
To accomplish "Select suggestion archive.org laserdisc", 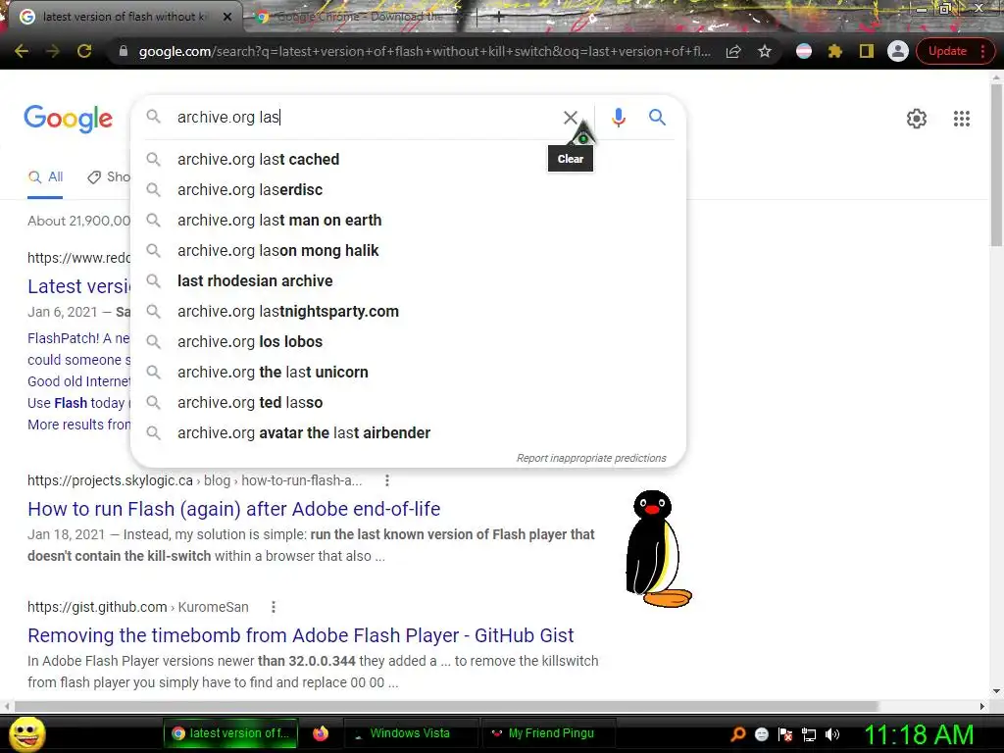I will 408,189.
